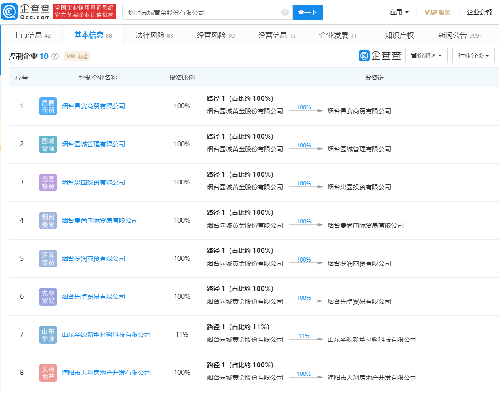Open 烟台先卓贸易有限公司 company link
Screen dimensions: 499x393
tap(93, 296)
